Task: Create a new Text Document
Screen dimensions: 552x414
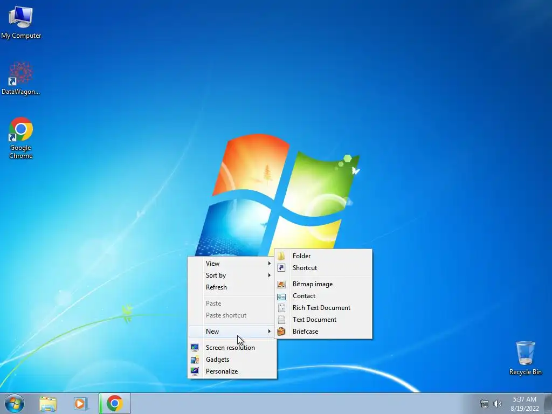Action: click(x=323, y=320)
